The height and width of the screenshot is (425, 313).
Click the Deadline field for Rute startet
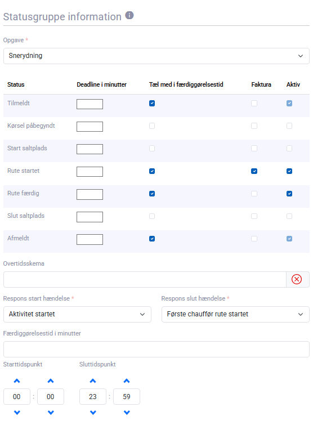pyautogui.click(x=90, y=172)
